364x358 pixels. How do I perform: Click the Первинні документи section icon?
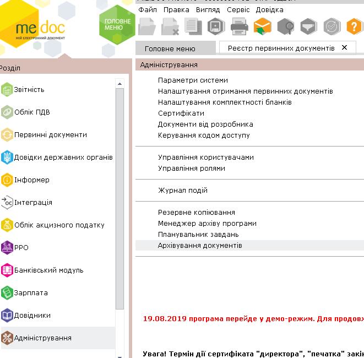point(7,134)
